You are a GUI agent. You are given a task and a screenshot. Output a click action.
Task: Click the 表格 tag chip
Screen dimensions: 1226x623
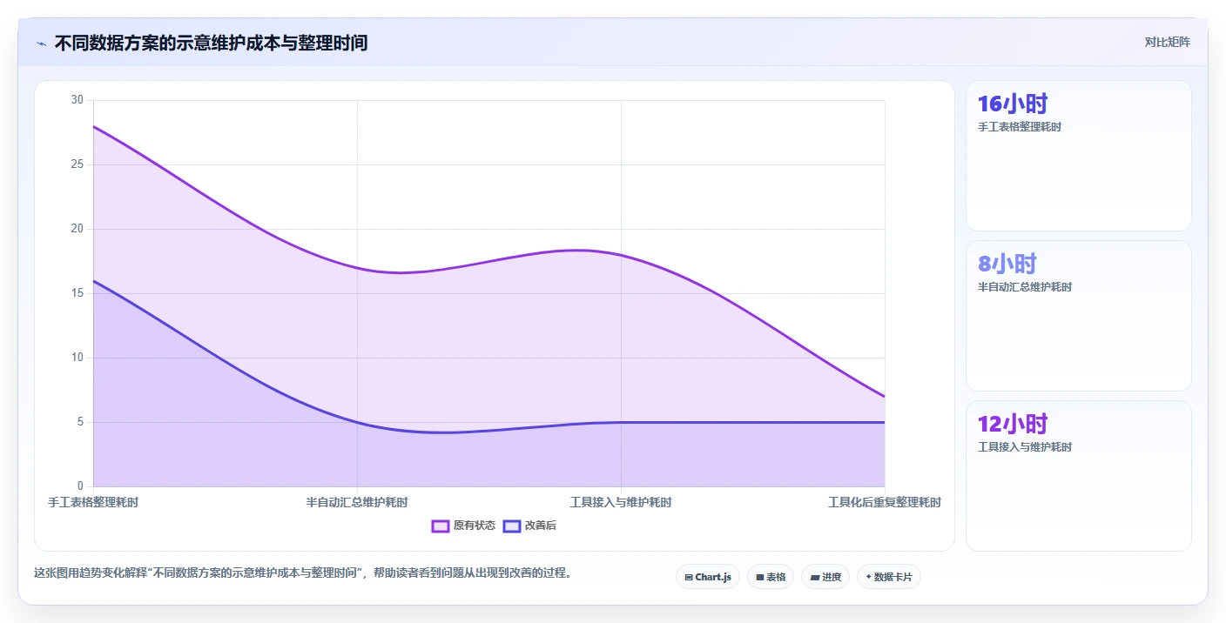point(771,577)
